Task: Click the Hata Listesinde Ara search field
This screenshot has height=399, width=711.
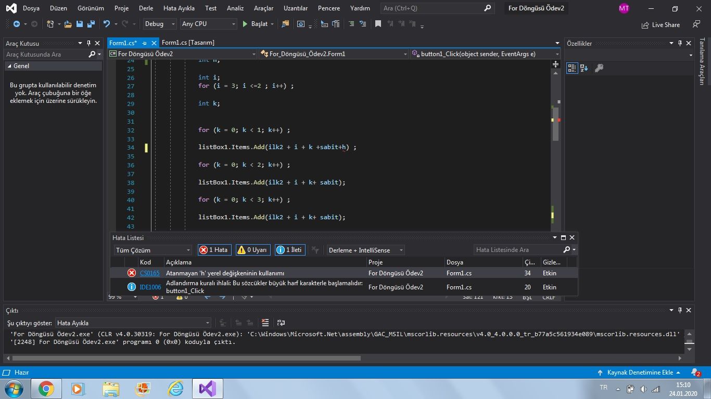Action: pos(515,250)
